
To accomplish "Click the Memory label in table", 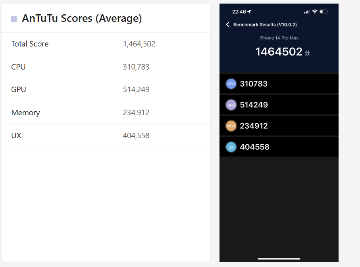I will (25, 112).
